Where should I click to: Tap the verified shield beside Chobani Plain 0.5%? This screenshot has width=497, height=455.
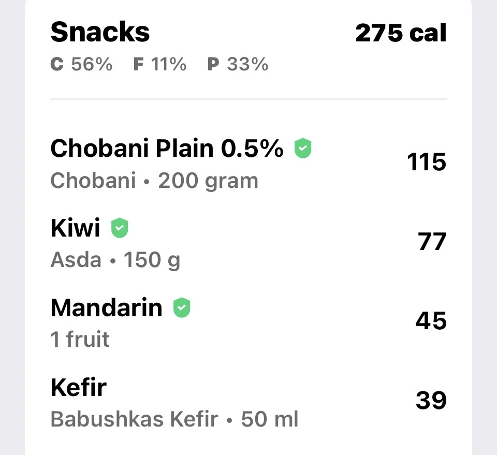(x=303, y=148)
